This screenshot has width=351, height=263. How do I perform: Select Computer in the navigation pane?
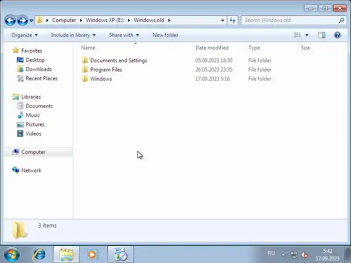[x=38, y=152]
